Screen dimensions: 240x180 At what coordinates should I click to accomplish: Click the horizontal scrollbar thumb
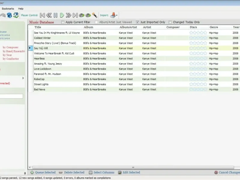[133, 167]
